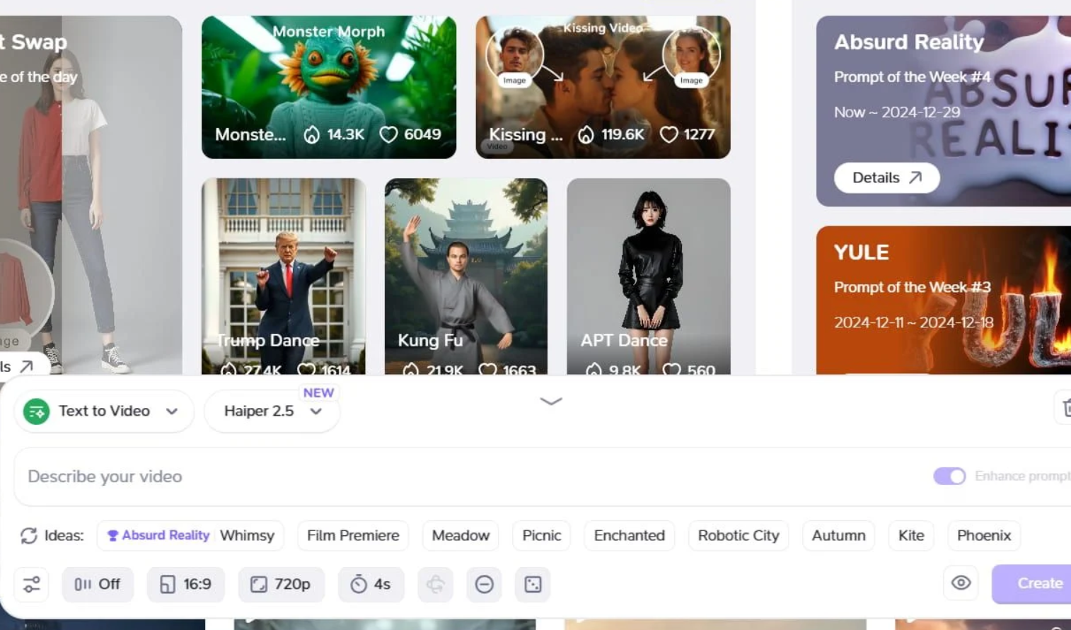Click the heart icon on Monster Morph
The width and height of the screenshot is (1071, 630).
click(388, 134)
